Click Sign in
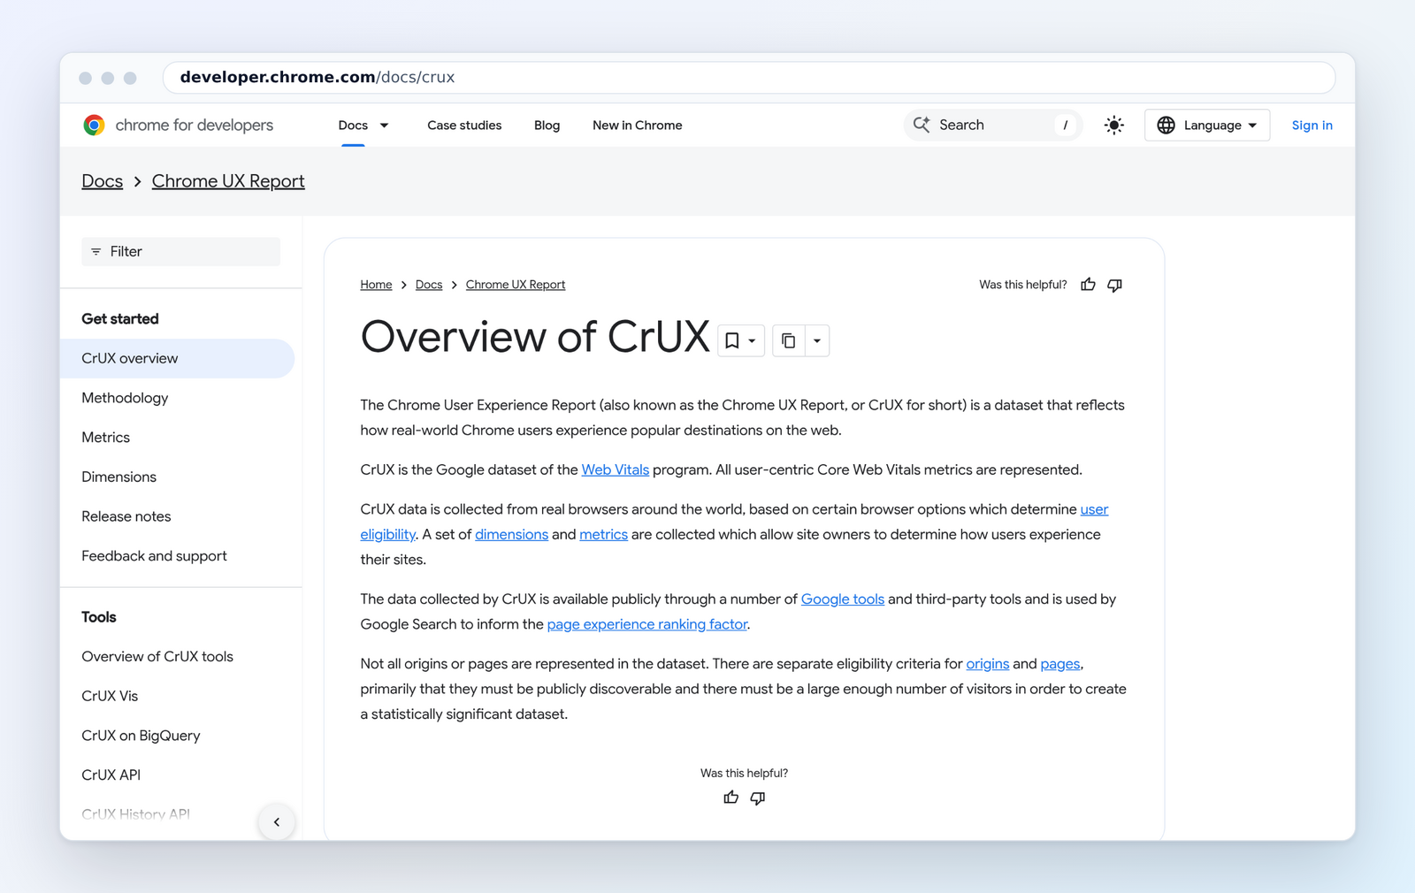The width and height of the screenshot is (1415, 893). (1312, 126)
